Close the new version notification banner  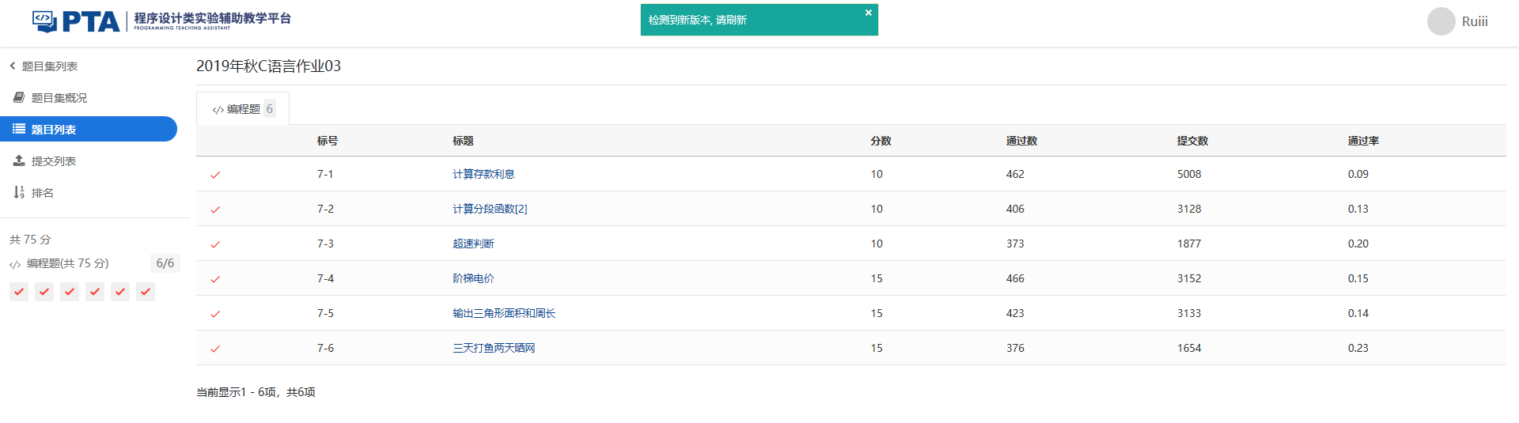pos(868,13)
